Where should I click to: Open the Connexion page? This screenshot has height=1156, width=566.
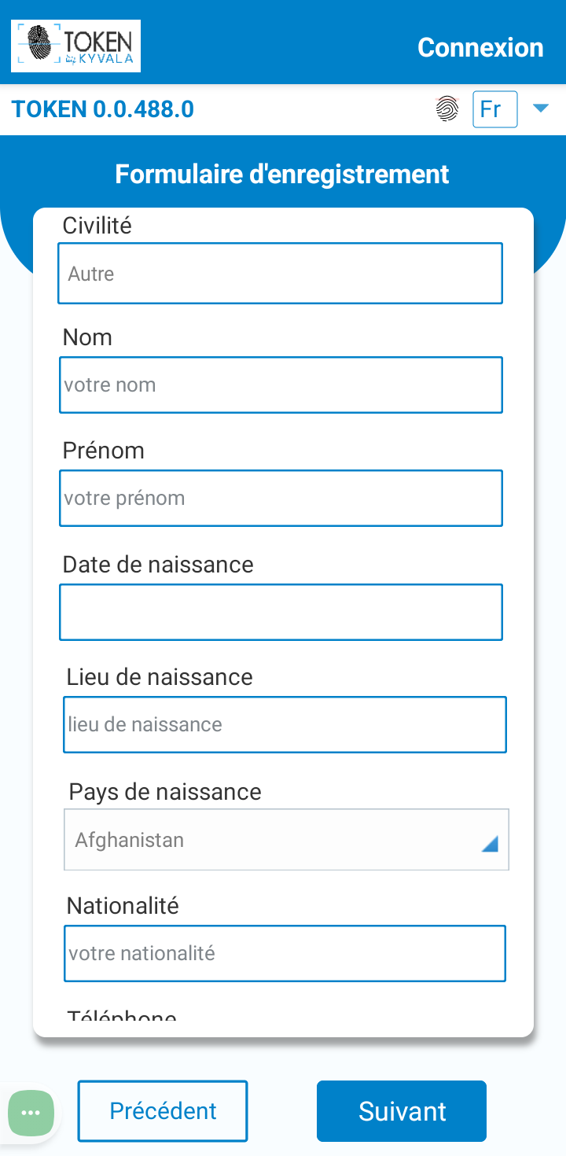pyautogui.click(x=480, y=47)
